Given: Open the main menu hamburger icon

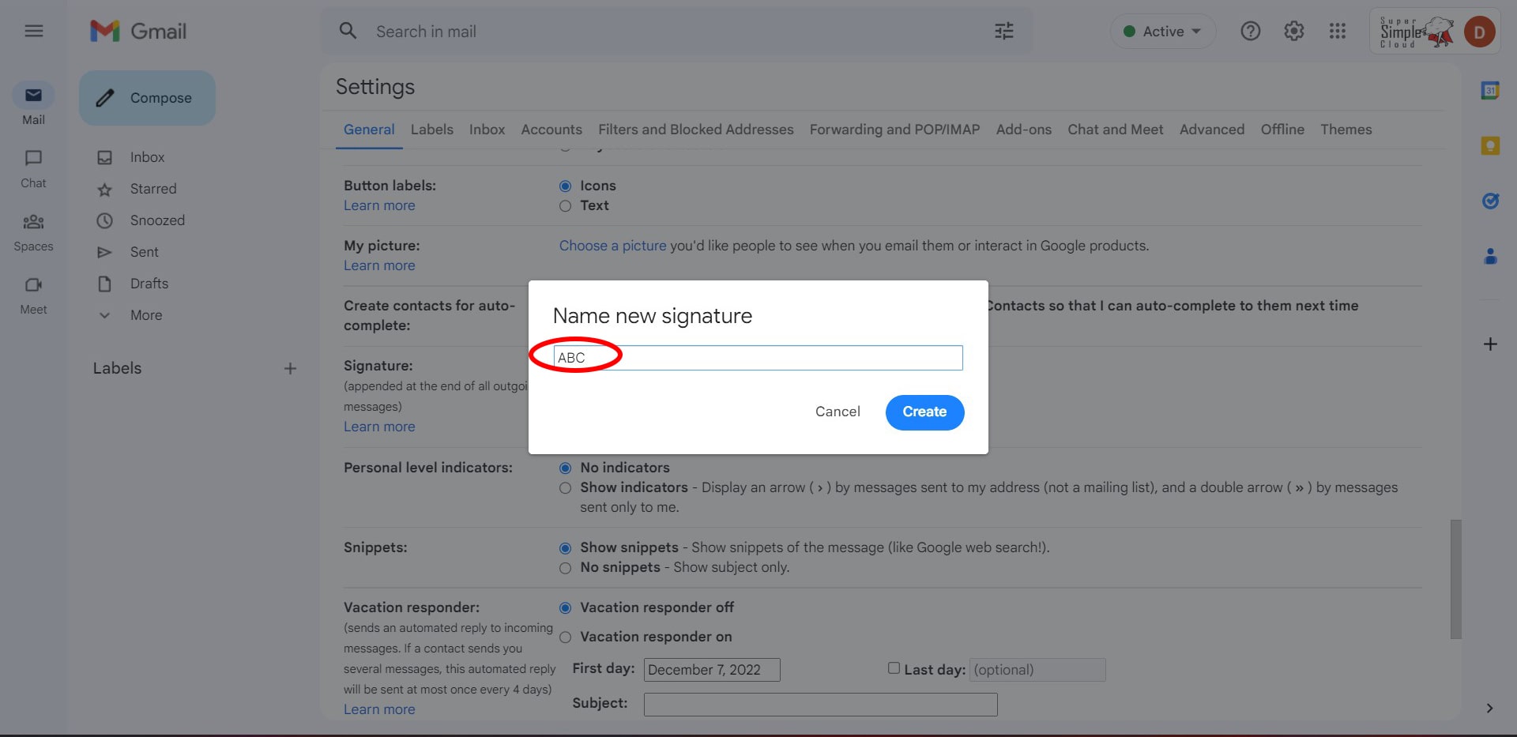Looking at the screenshot, I should coord(33,31).
